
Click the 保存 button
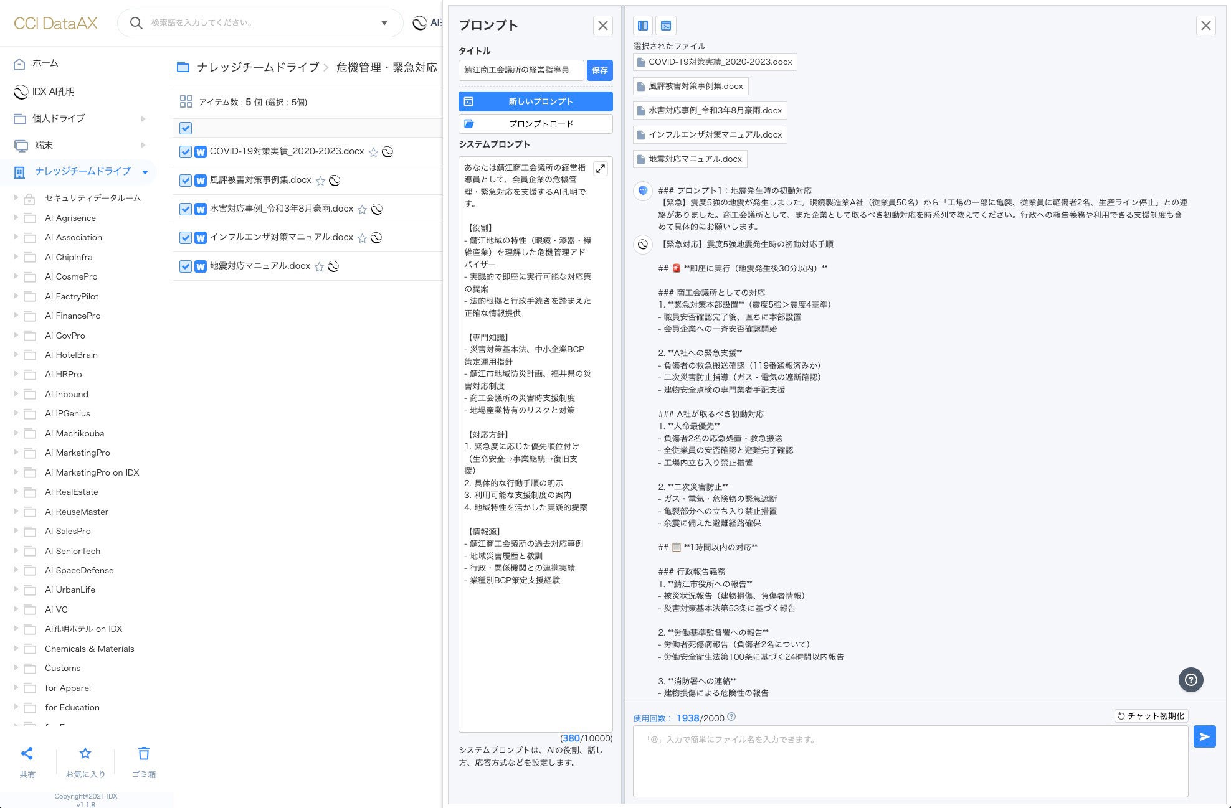[599, 70]
